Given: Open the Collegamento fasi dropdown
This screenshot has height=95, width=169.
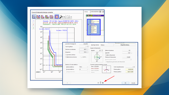Looking at the screenshot, I should pyautogui.click(x=84, y=72).
